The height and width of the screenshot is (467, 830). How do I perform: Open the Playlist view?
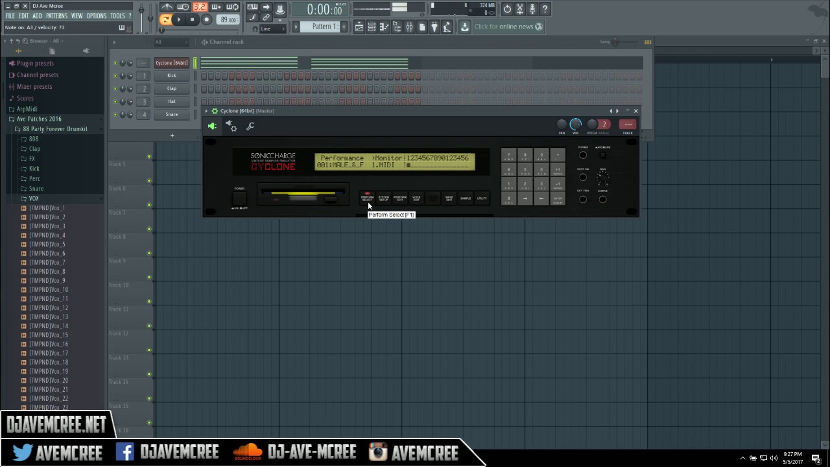pos(359,27)
